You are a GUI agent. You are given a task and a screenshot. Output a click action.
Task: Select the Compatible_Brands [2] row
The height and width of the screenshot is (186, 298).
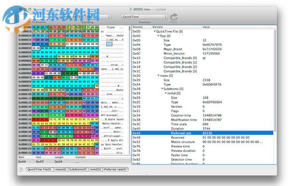pos(203,66)
